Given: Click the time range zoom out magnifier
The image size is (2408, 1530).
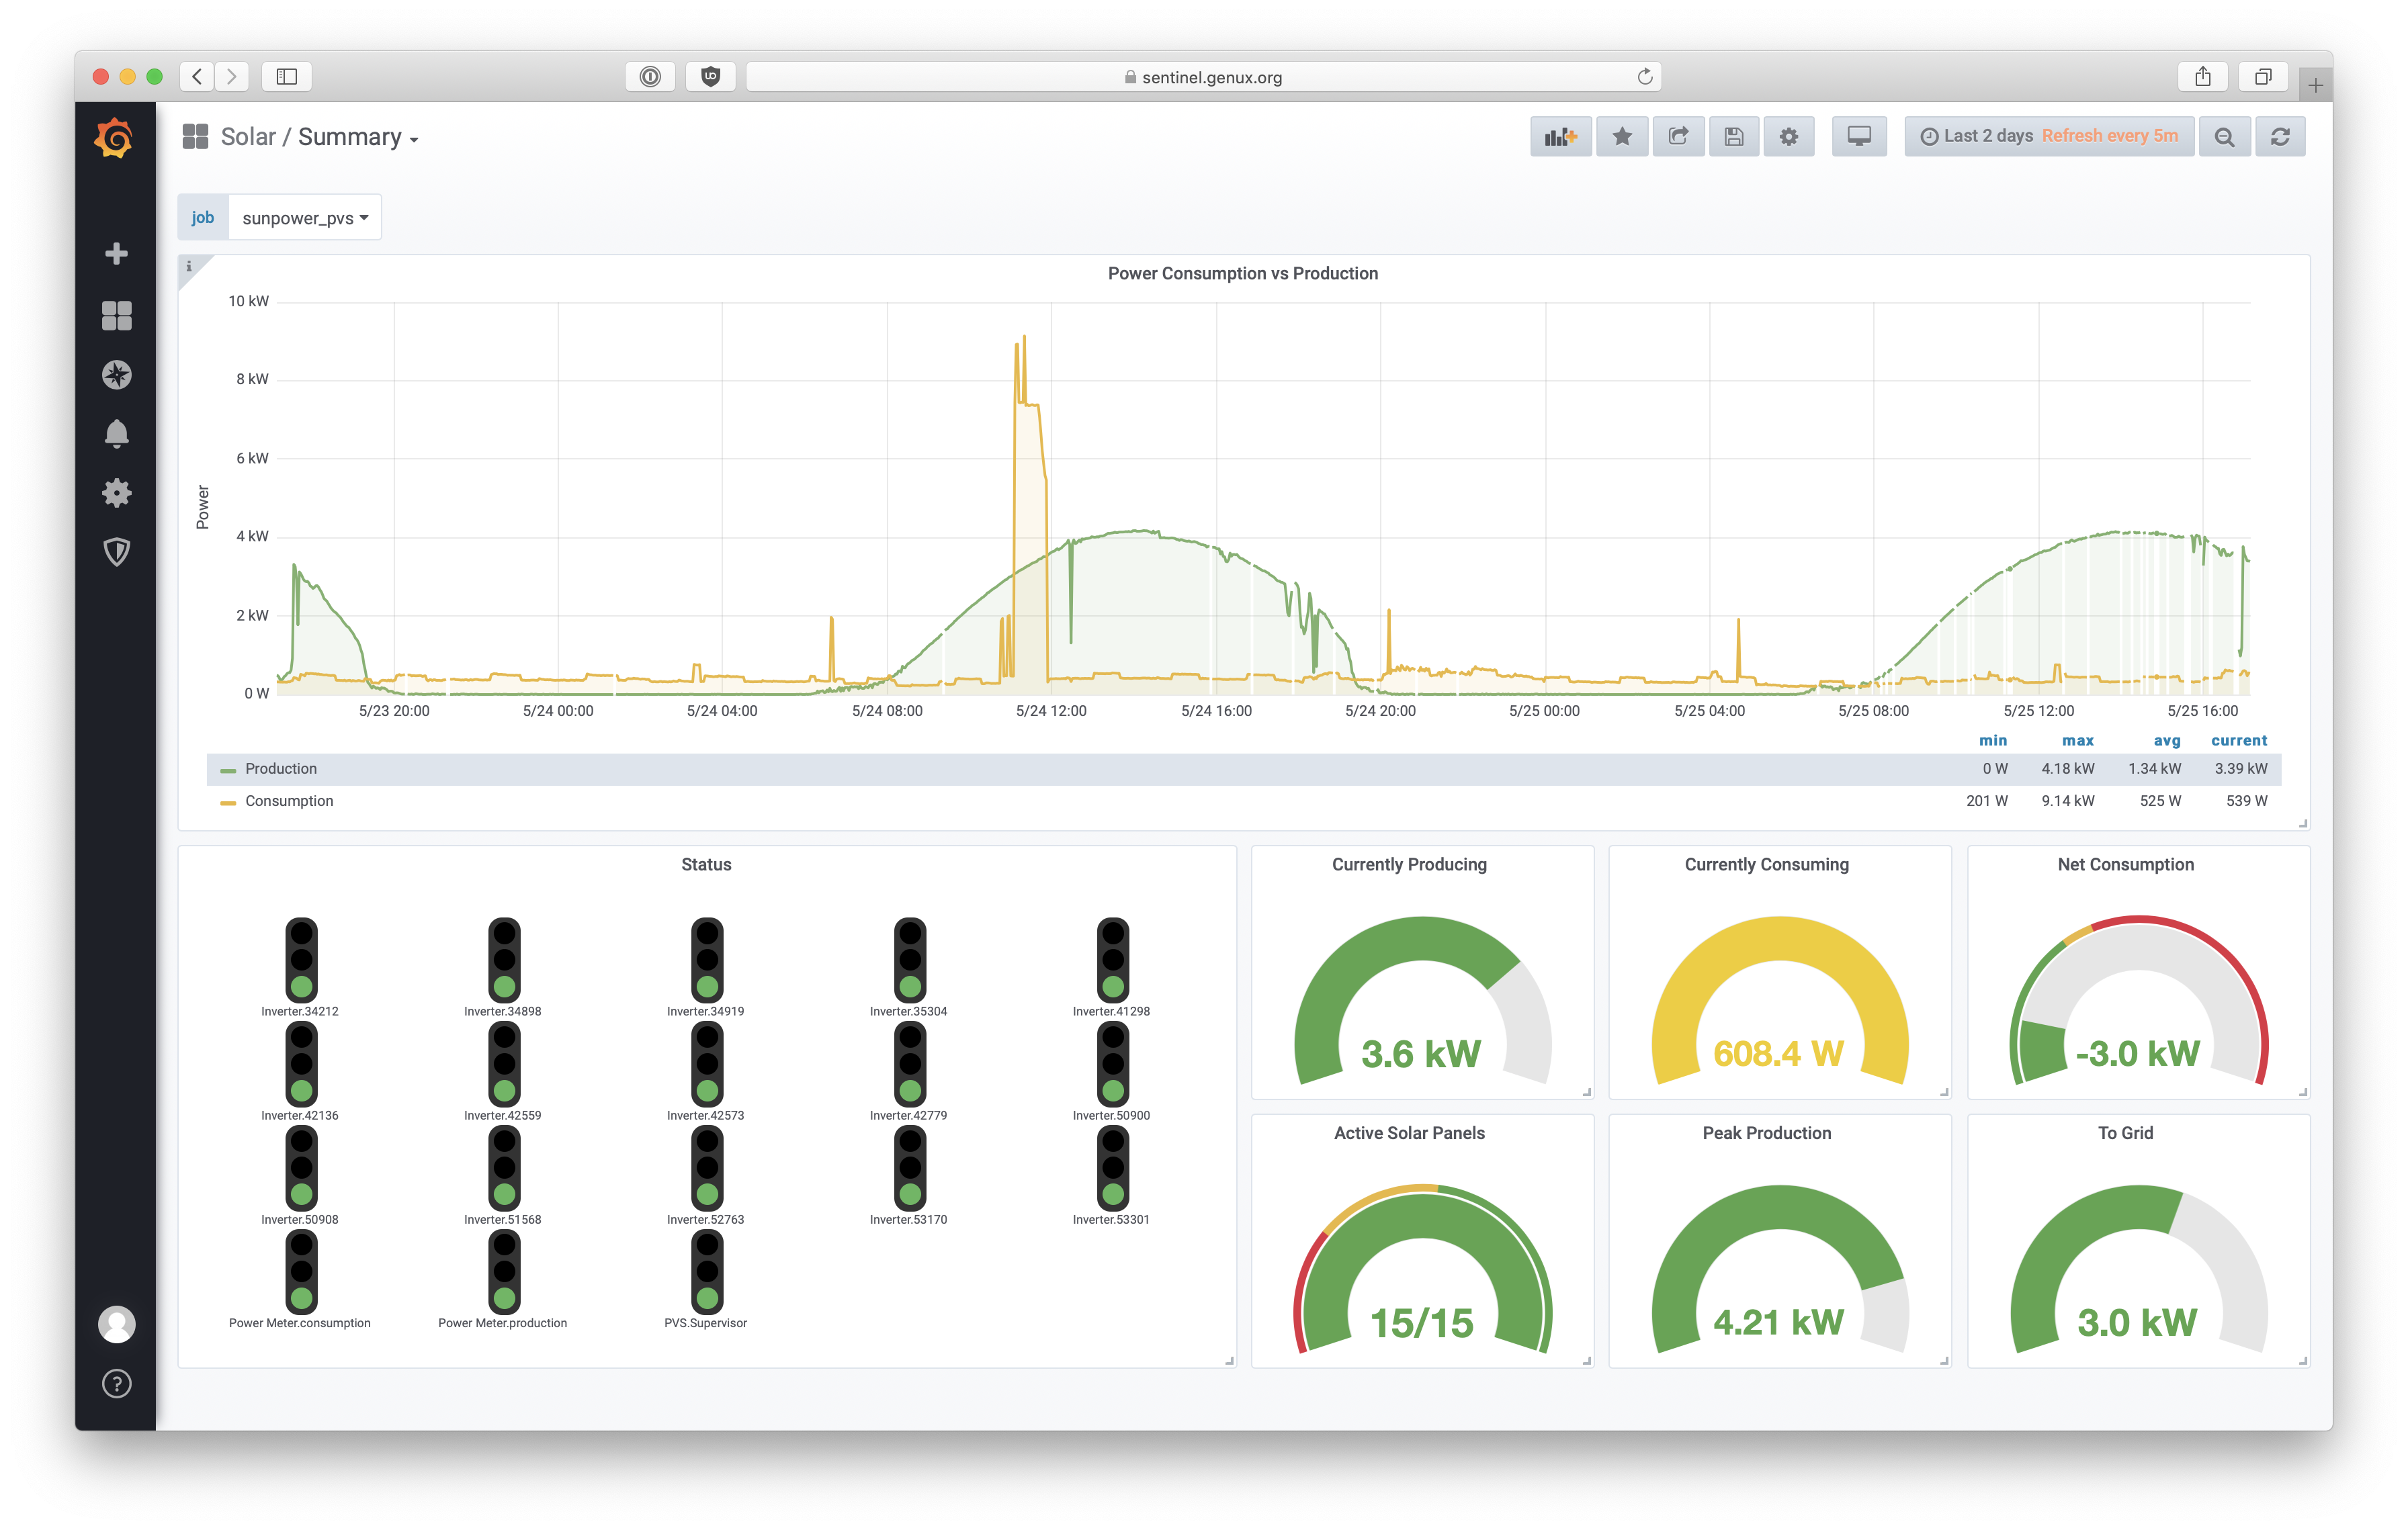Looking at the screenshot, I should pos(2224,137).
